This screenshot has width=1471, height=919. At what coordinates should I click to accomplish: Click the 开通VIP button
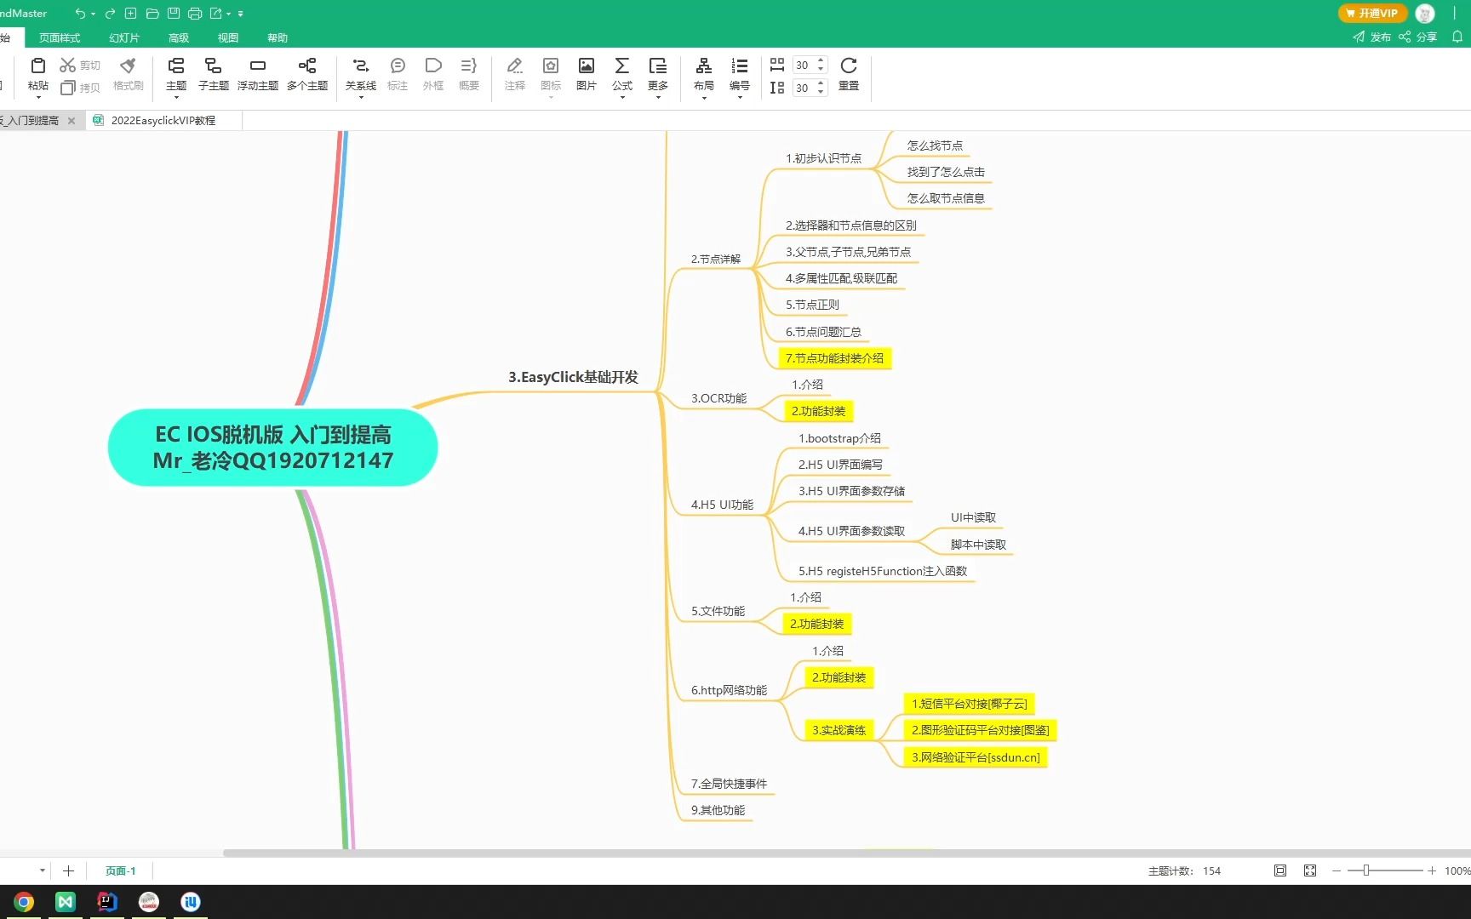[x=1371, y=13]
